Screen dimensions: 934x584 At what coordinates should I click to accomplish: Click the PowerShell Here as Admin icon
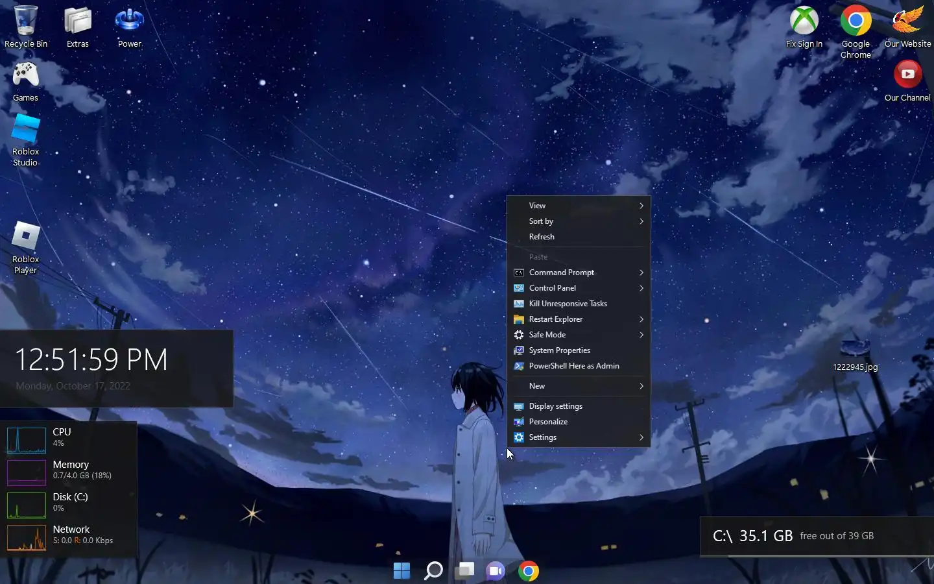(x=519, y=366)
